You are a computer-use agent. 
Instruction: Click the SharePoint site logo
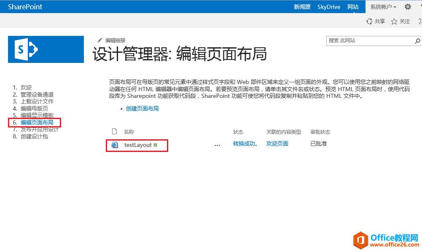(46, 49)
